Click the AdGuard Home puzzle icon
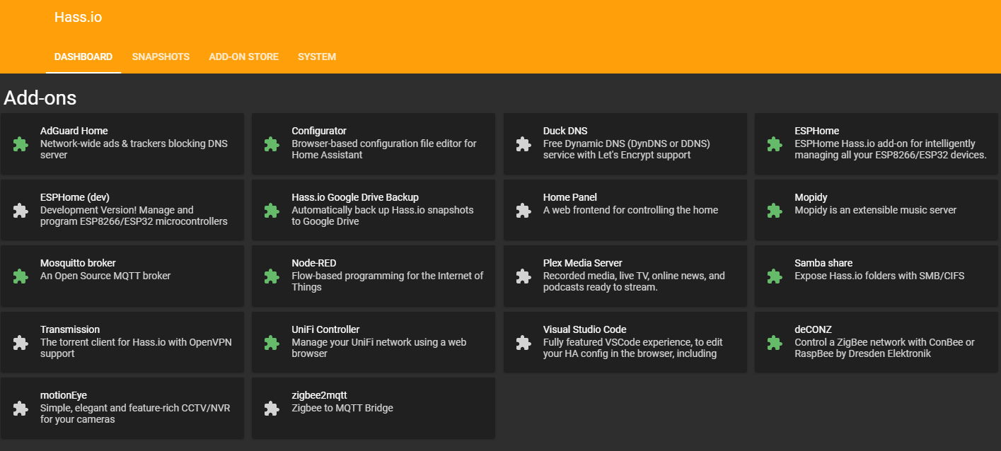This screenshot has width=1001, height=451. click(21, 144)
